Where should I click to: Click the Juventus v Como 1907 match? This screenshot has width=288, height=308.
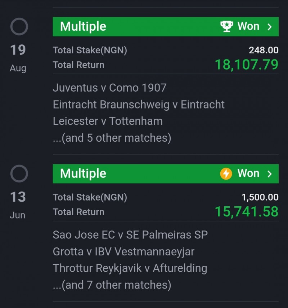pos(109,88)
